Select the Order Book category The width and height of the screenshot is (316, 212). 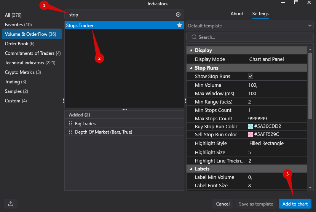(x=19, y=43)
